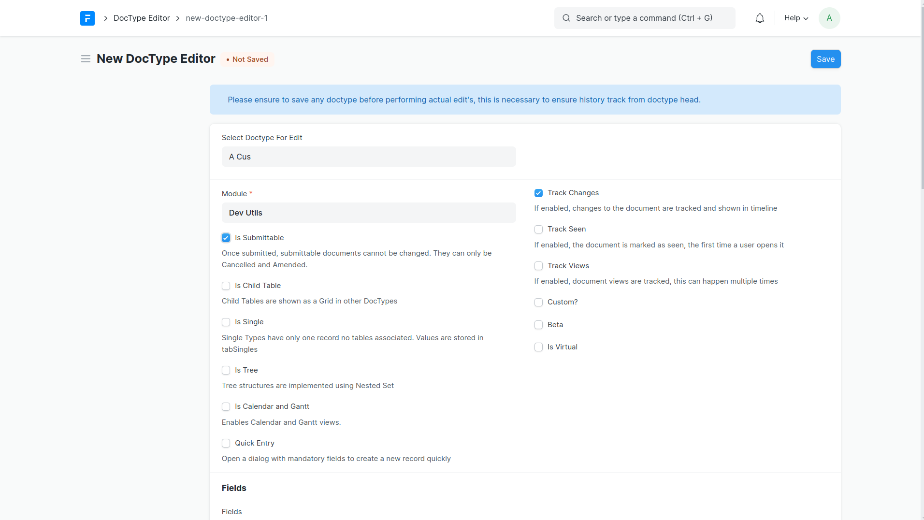Tick the Is Virtual checkbox
Screen dimensions: 924x520
click(538, 347)
